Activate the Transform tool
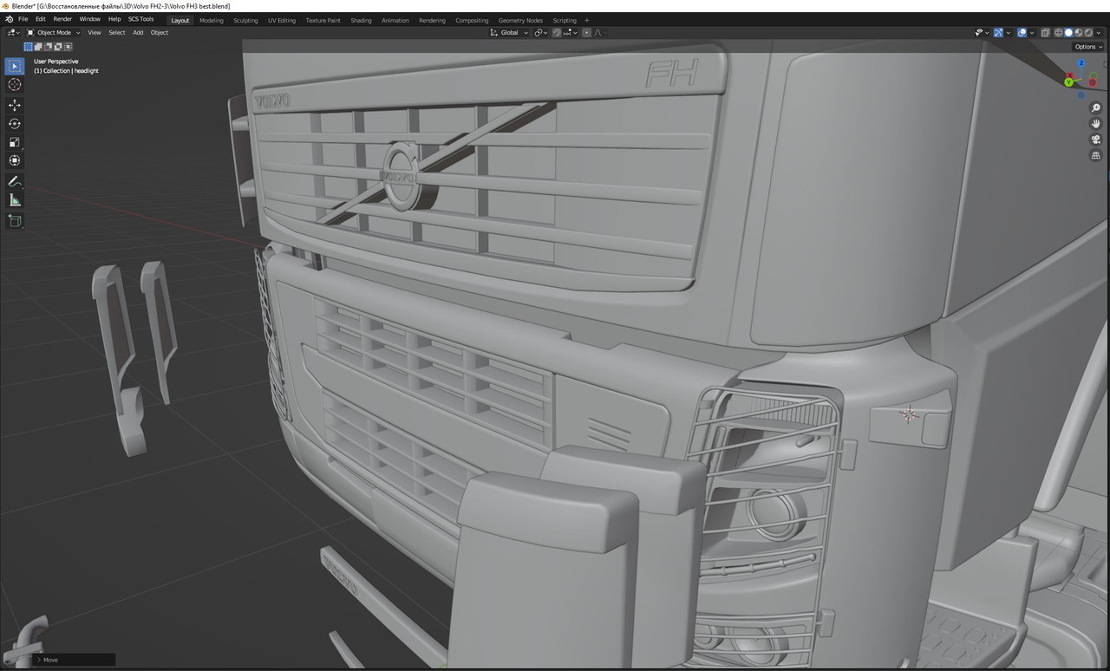Image resolution: width=1110 pixels, height=671 pixels. point(15,161)
